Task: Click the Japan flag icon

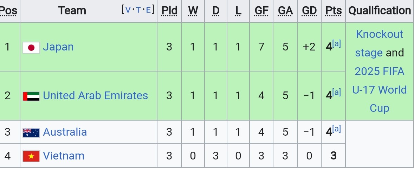Action: pyautogui.click(x=31, y=47)
